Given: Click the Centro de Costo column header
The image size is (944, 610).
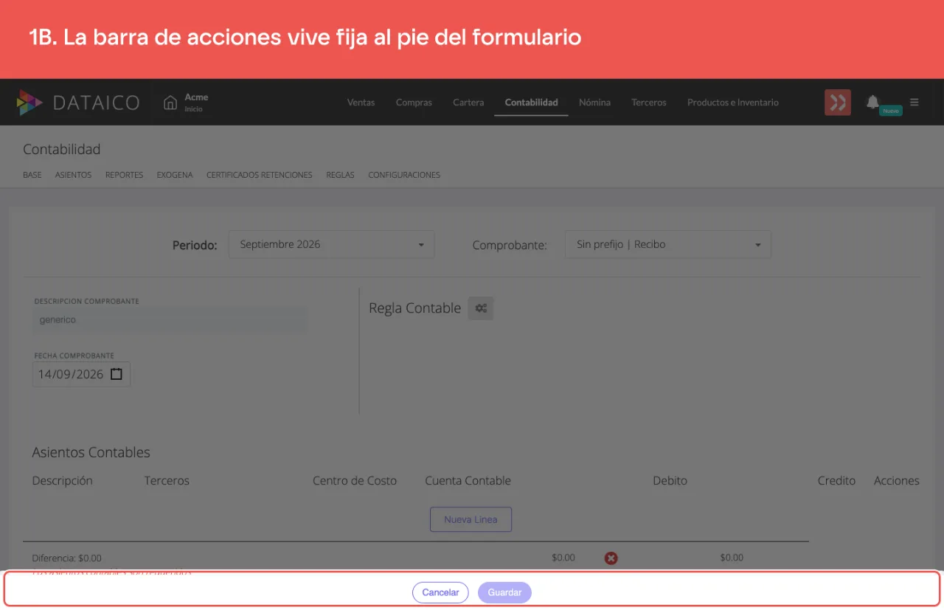Looking at the screenshot, I should (x=355, y=481).
